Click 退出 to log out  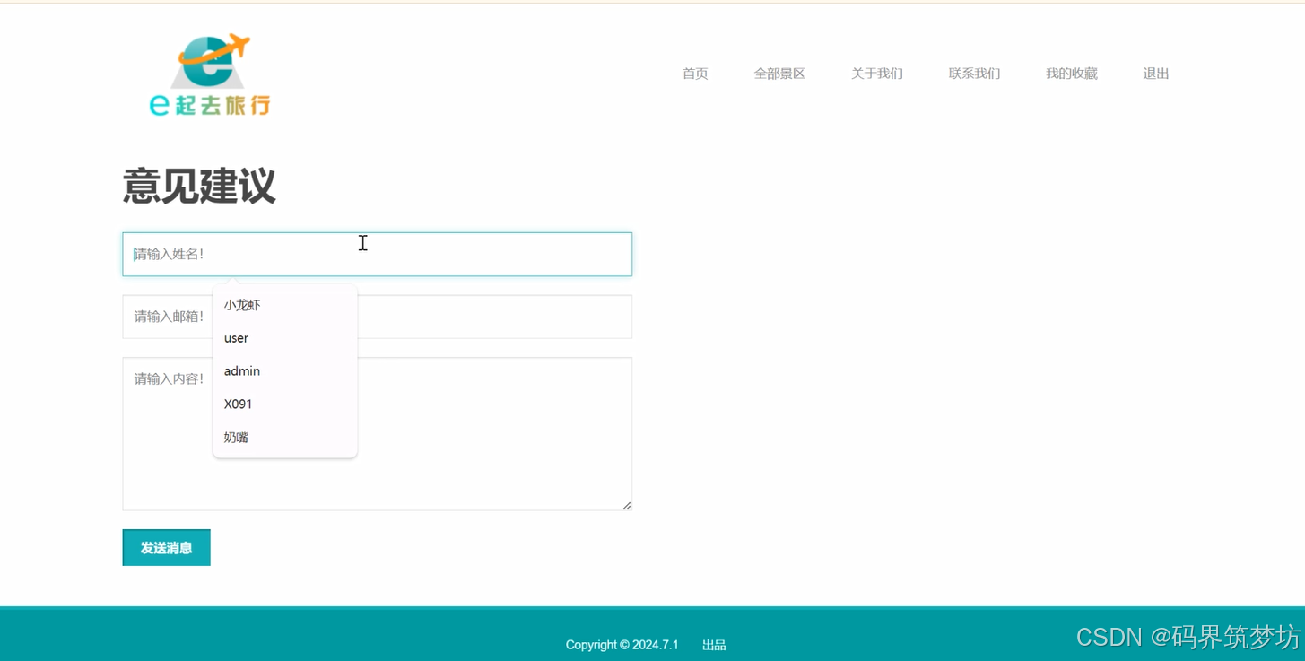(1156, 74)
